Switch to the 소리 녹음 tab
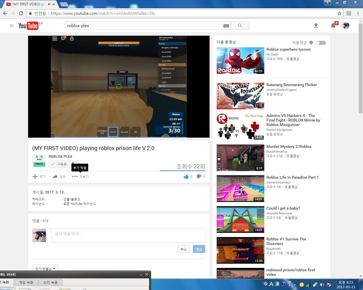363x290 pixels. 50,282
